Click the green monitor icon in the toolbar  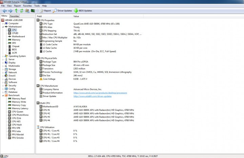click(33, 10)
